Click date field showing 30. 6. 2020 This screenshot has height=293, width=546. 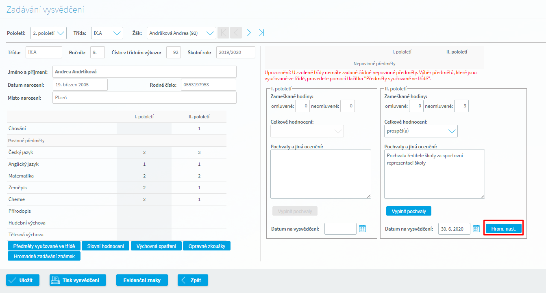[454, 229]
